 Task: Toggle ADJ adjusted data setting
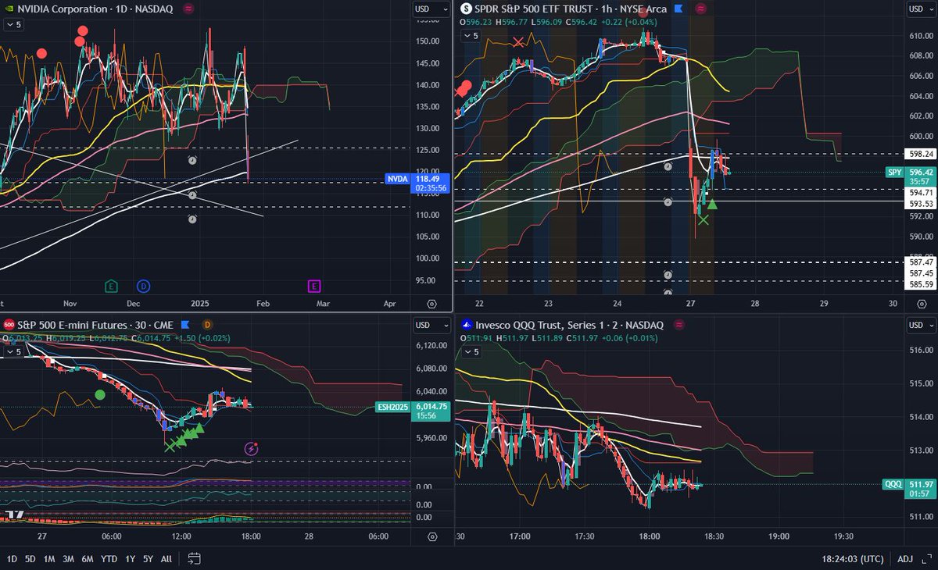pyautogui.click(x=905, y=558)
